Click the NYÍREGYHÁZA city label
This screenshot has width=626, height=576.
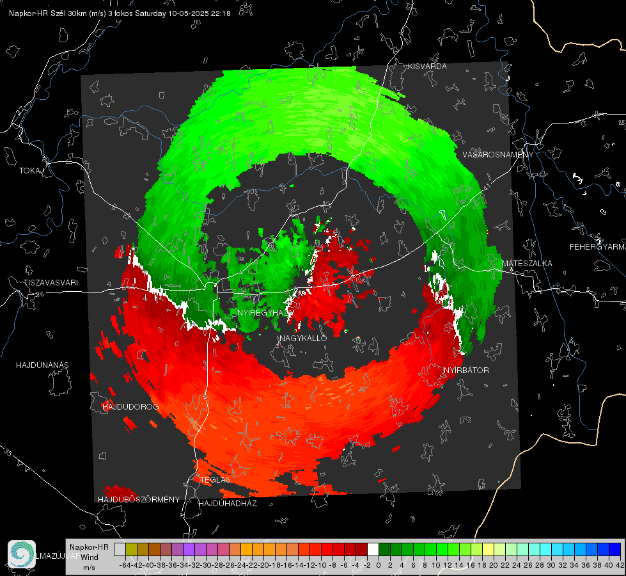(x=264, y=312)
